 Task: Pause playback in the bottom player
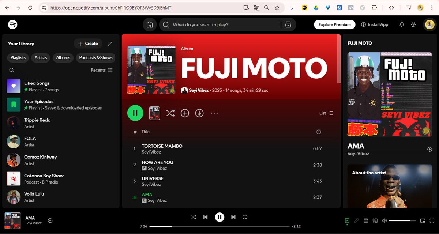tap(219, 217)
